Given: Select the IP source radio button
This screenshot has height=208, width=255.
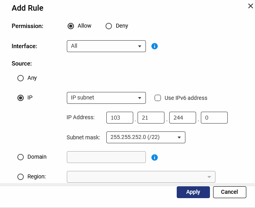Looking at the screenshot, I should [x=21, y=98].
